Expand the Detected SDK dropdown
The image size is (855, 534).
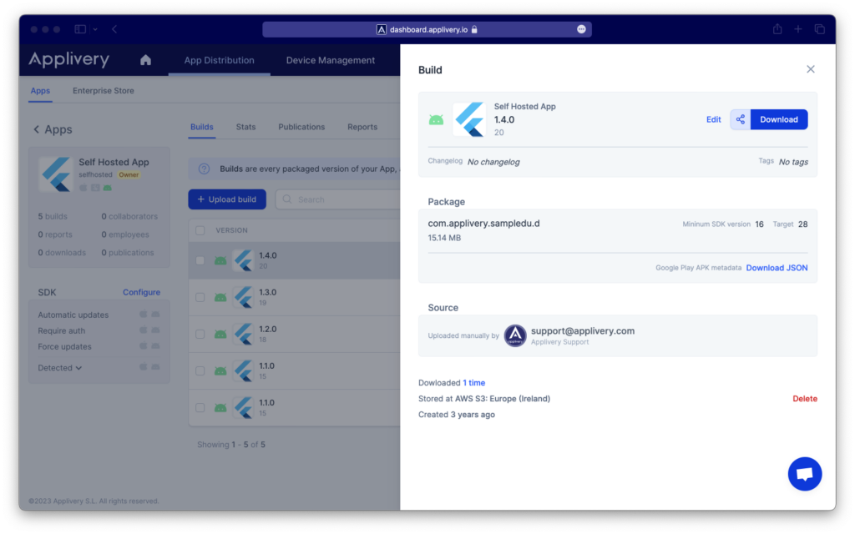60,368
